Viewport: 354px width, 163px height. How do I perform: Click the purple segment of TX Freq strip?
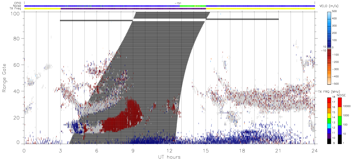[133, 9]
